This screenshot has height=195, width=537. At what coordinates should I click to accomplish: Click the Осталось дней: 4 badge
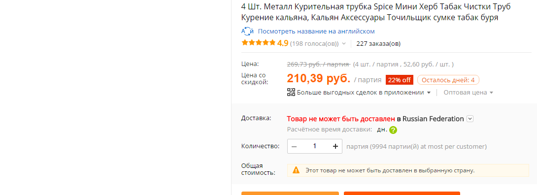point(448,80)
